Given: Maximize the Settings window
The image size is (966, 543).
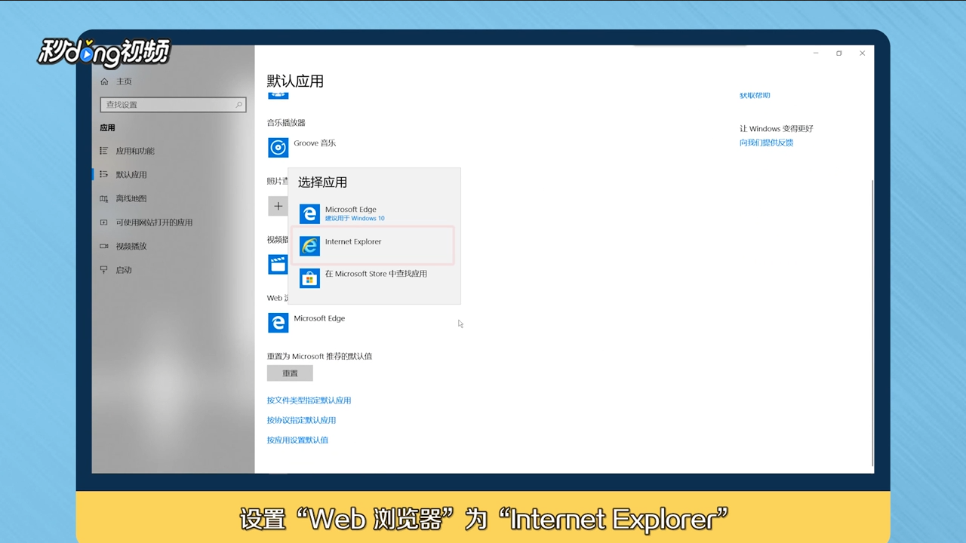Looking at the screenshot, I should (x=839, y=54).
